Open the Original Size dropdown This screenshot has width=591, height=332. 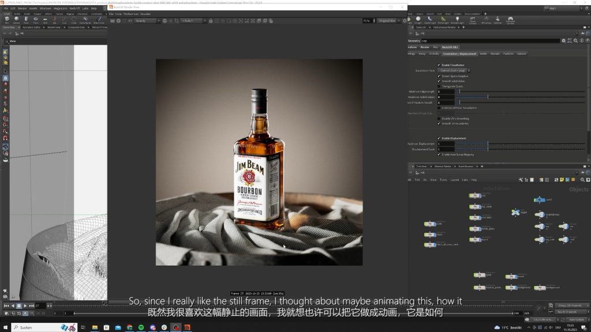point(390,21)
